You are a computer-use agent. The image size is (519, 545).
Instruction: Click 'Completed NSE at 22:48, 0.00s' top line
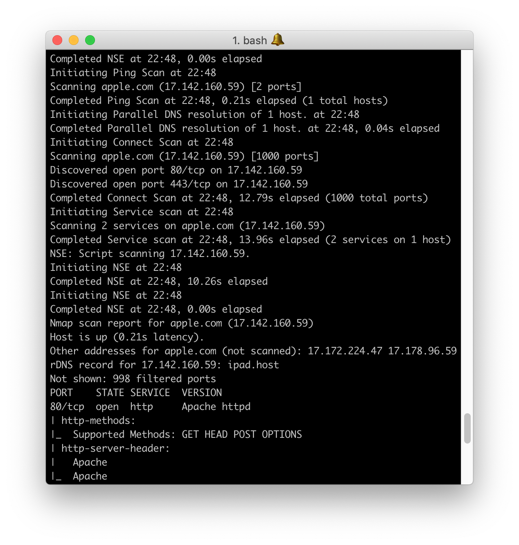pyautogui.click(x=156, y=59)
